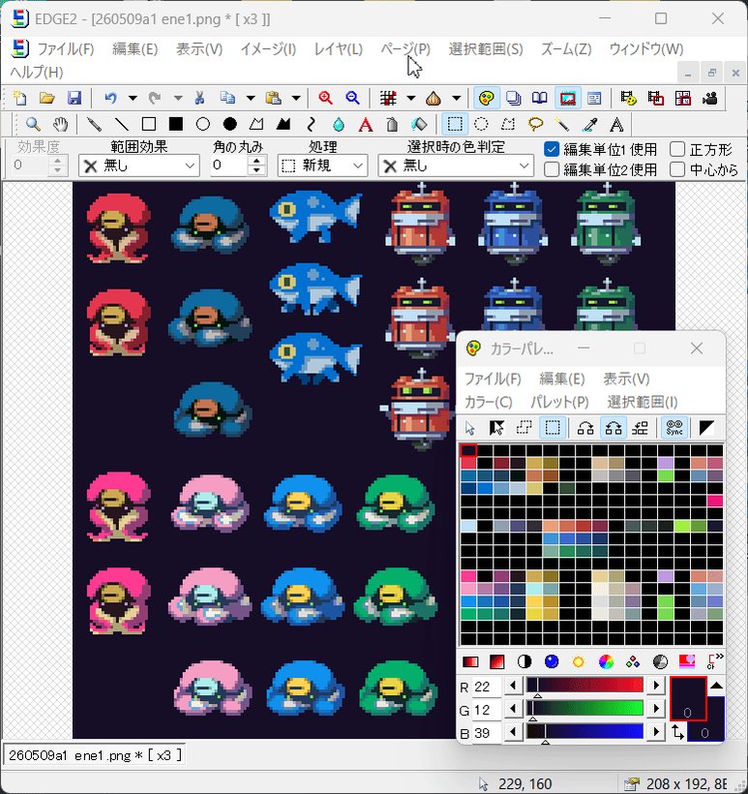Cut selection with the scissors icon
Image resolution: width=748 pixels, height=794 pixels.
point(199,98)
